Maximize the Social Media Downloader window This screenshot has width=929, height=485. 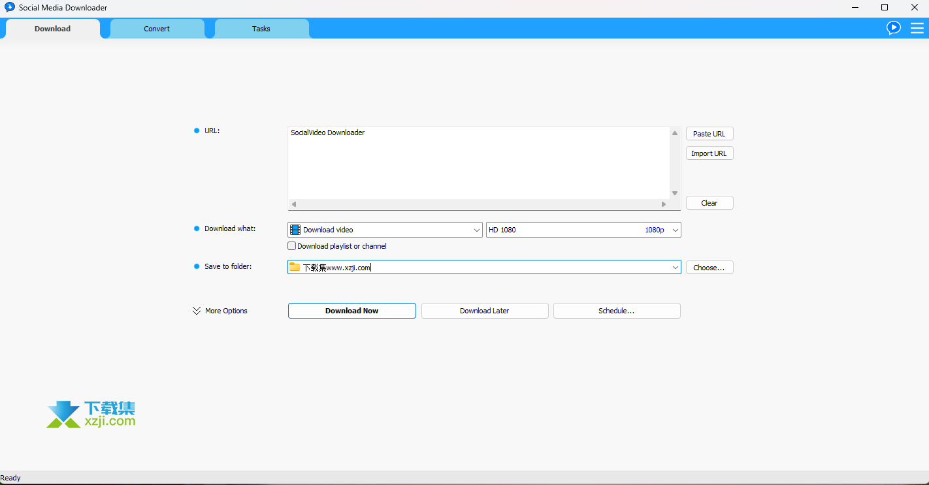pyautogui.click(x=885, y=8)
